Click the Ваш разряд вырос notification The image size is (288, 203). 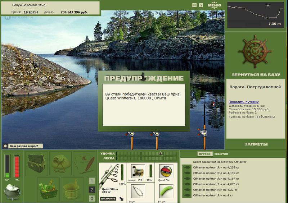pos(25,146)
